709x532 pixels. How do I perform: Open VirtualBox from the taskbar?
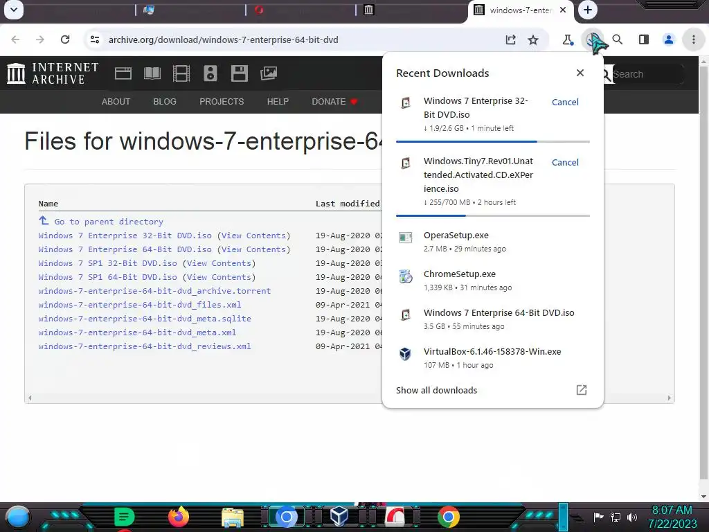(339, 517)
